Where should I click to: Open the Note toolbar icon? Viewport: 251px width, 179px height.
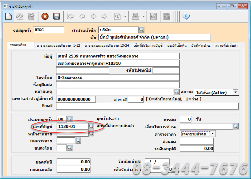click(153, 16)
